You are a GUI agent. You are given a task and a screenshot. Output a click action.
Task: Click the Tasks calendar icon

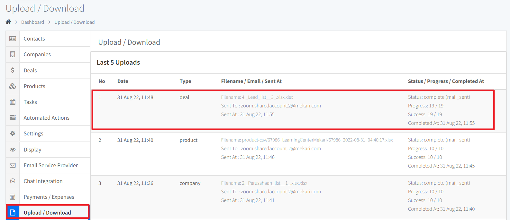point(13,102)
